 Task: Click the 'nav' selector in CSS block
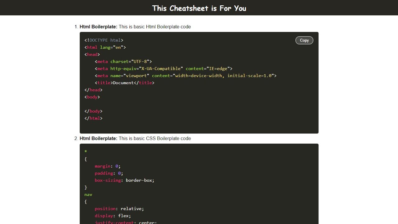[88, 194]
